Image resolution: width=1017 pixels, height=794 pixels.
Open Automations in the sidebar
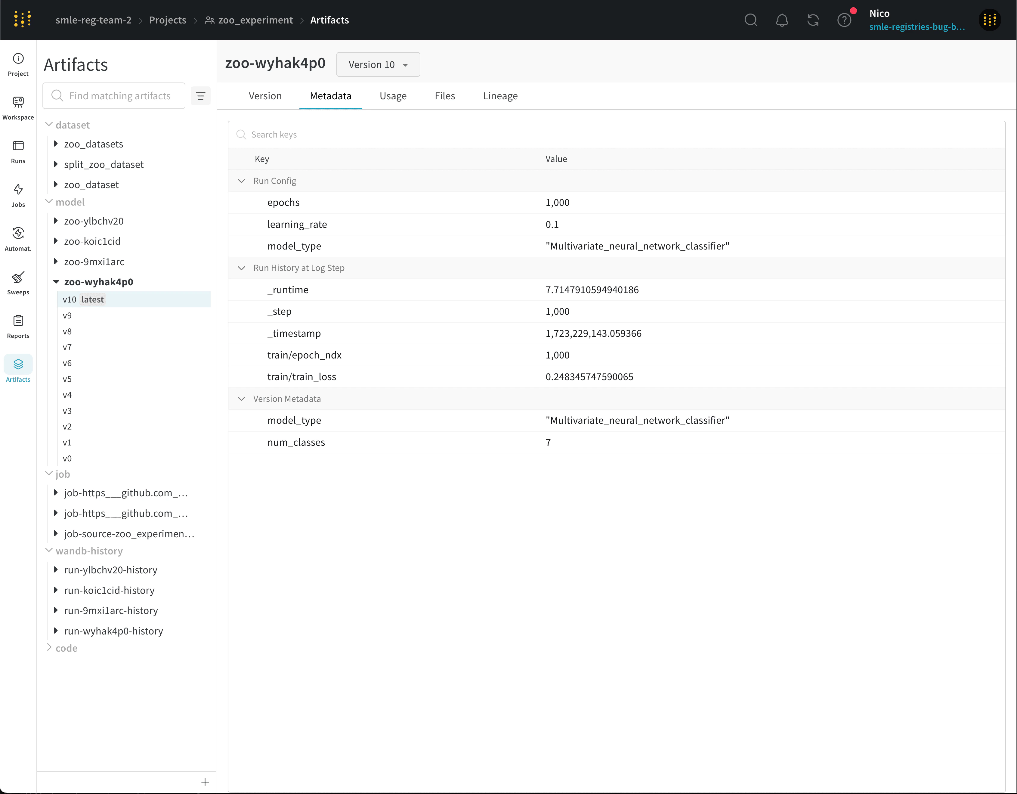click(18, 238)
